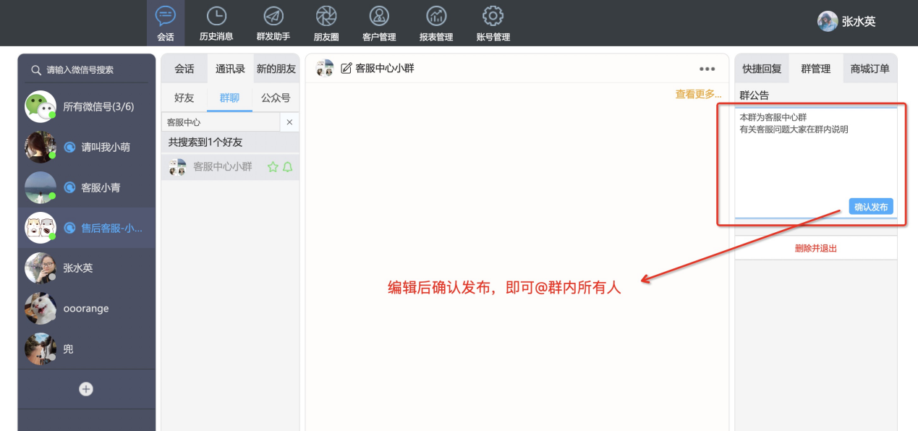Select 售后客服-小... account name
This screenshot has width=918, height=431.
pyautogui.click(x=112, y=228)
